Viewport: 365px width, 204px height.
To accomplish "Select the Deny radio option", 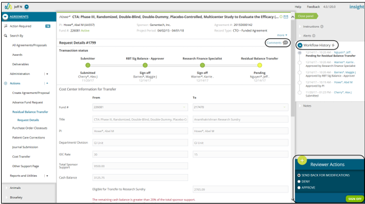I will click(299, 181).
